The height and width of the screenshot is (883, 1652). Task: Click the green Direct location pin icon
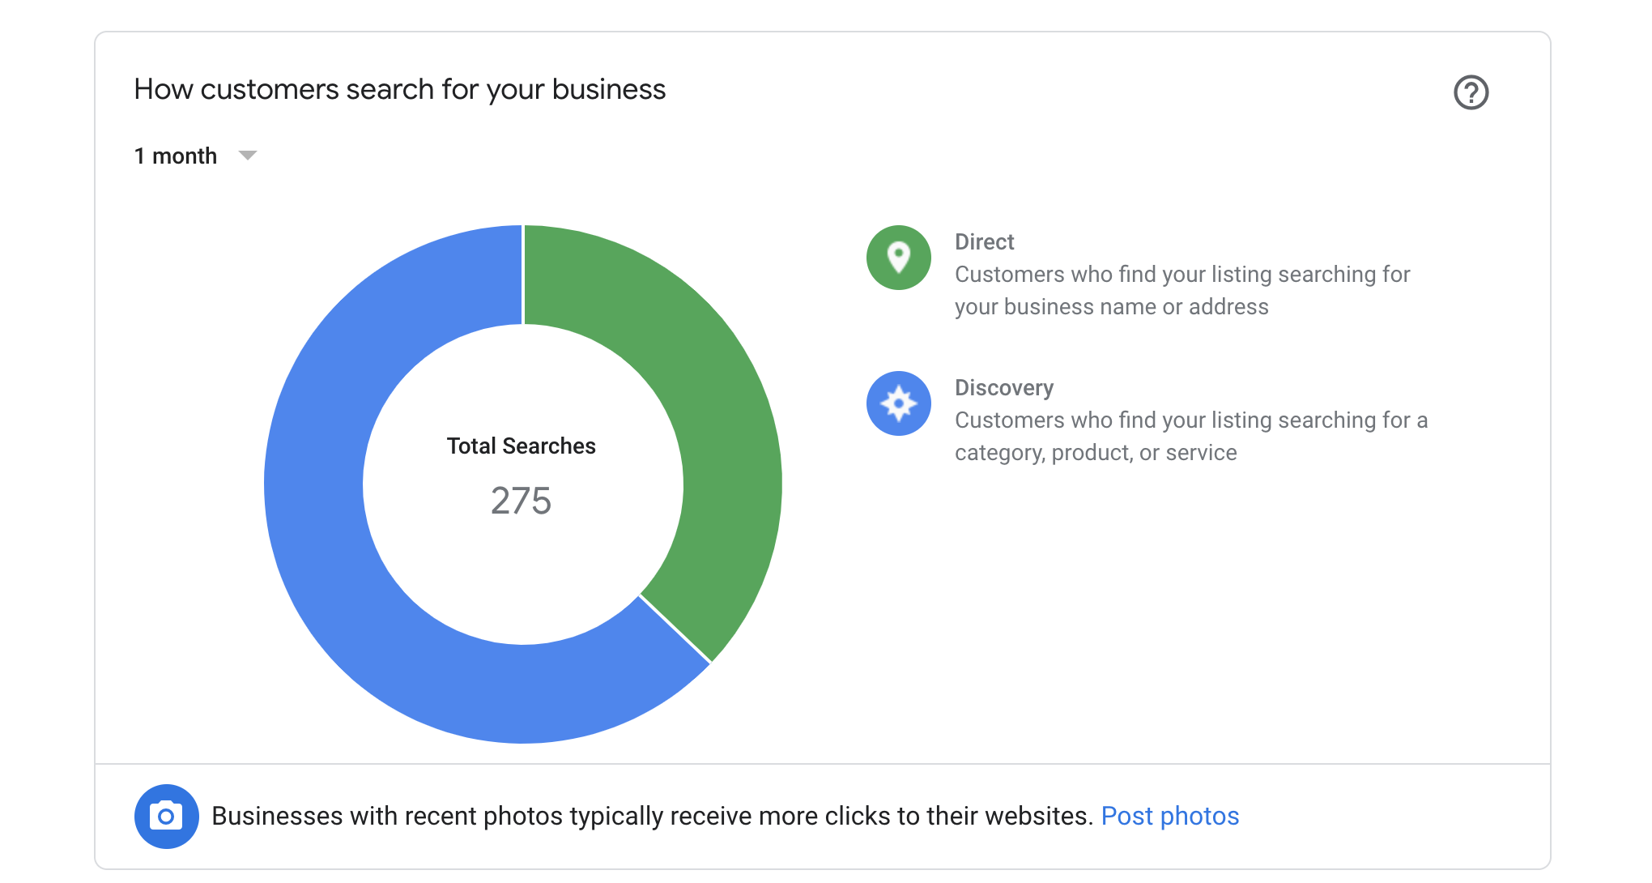tap(898, 258)
